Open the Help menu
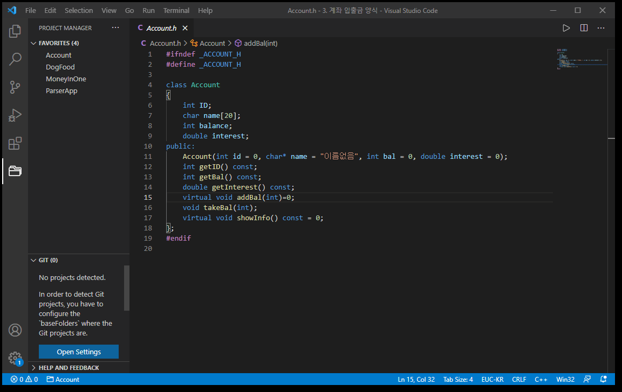The height and width of the screenshot is (392, 622). click(205, 11)
